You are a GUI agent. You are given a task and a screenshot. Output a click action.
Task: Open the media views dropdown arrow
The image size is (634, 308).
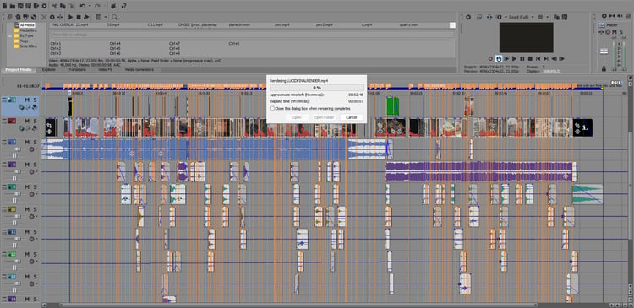106,17
